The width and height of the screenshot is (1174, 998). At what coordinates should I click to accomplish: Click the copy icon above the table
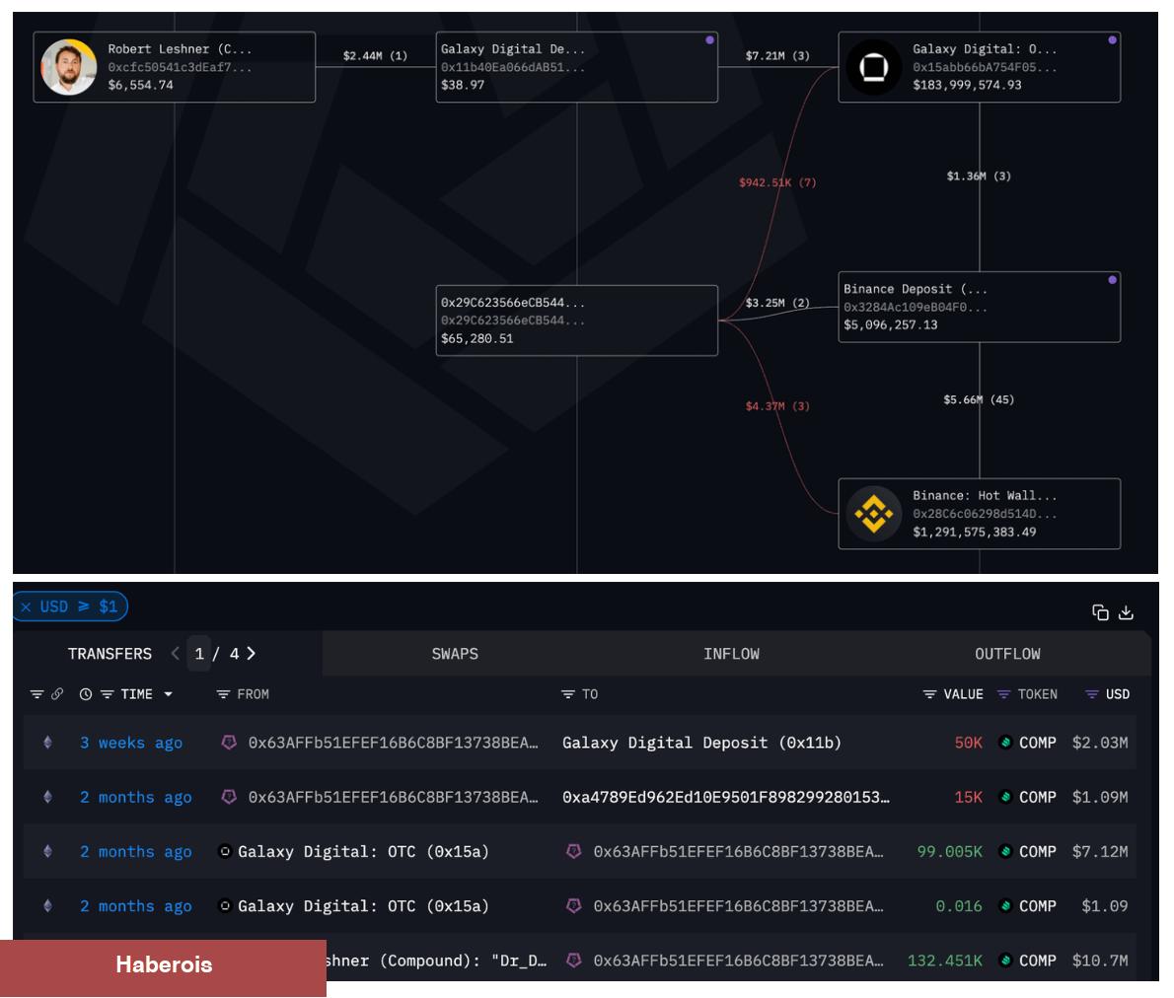click(x=1100, y=612)
